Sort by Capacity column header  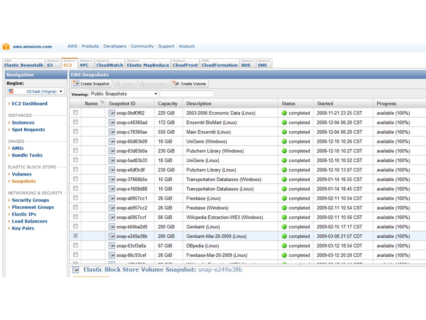point(168,104)
